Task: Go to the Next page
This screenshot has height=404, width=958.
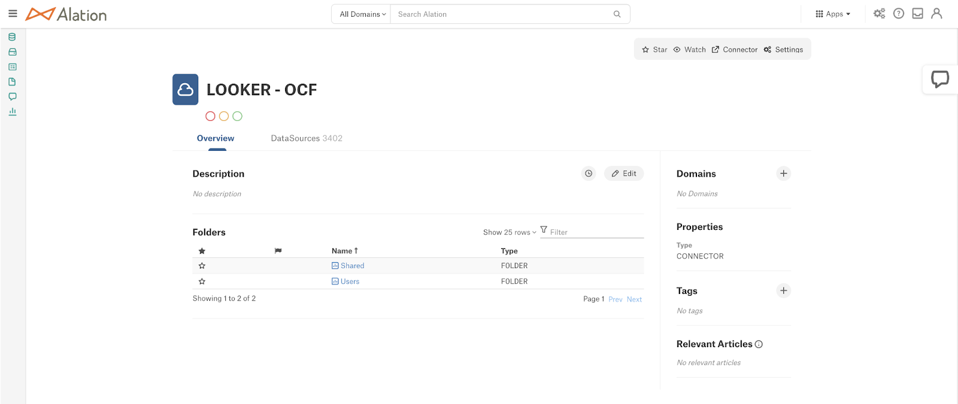Action: pos(634,299)
